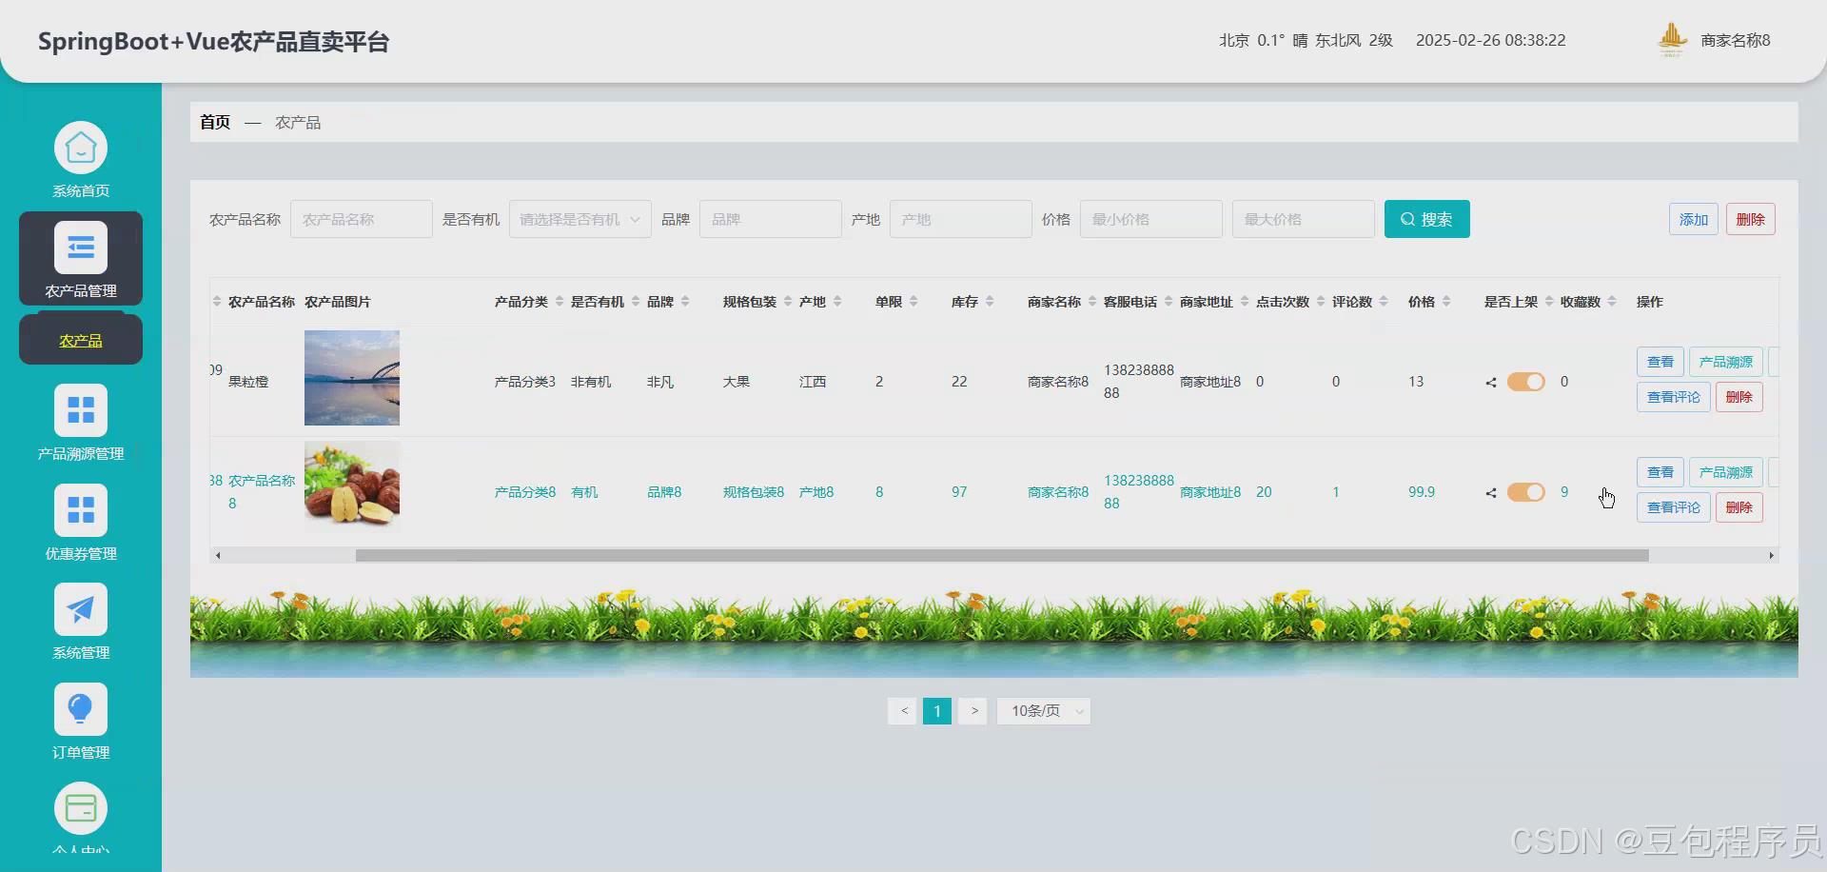Open the 10条/页 page size dropdown
This screenshot has height=872, width=1827.
[x=1043, y=710]
